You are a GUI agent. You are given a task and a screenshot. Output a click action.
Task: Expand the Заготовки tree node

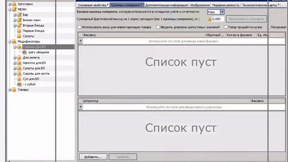coord(10,4)
